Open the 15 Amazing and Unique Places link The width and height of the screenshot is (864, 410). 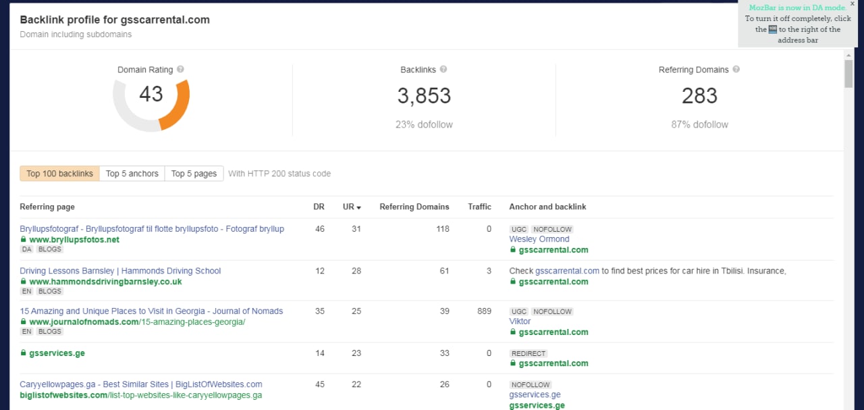(x=151, y=311)
